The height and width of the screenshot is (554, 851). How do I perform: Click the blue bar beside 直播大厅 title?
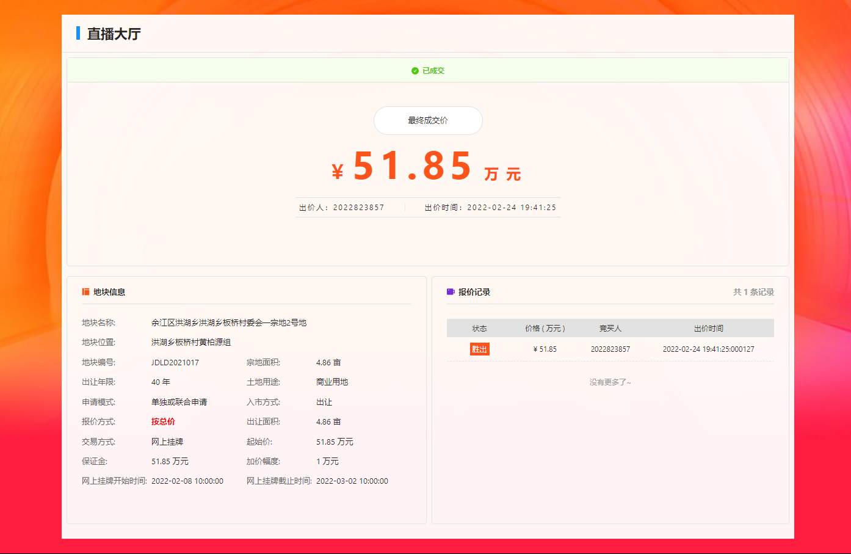pyautogui.click(x=78, y=33)
